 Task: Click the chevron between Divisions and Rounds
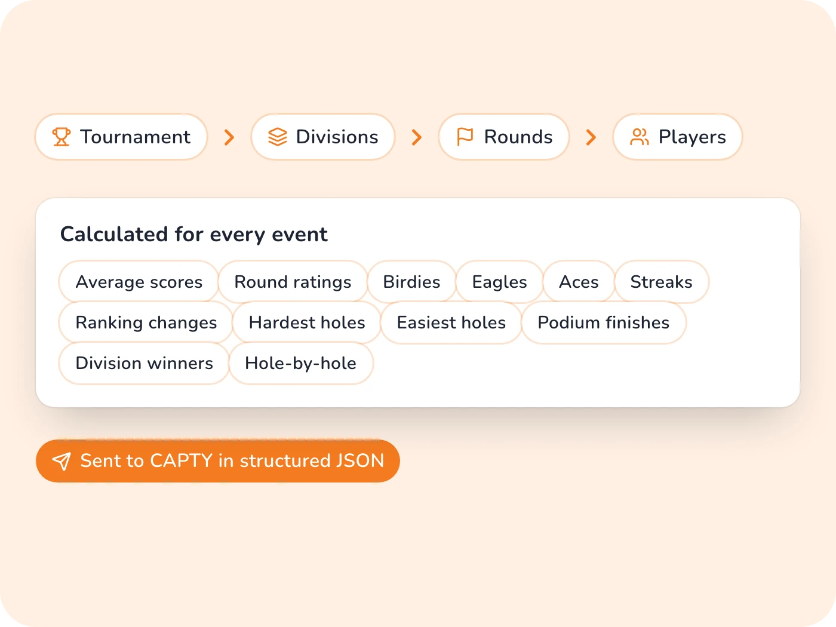tap(417, 137)
